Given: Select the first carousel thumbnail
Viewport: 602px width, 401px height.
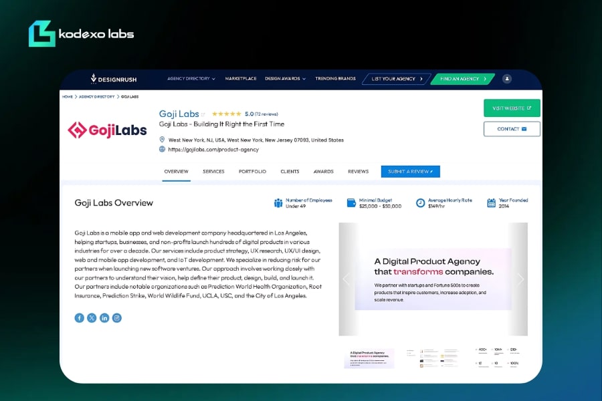Looking at the screenshot, I should 369,358.
